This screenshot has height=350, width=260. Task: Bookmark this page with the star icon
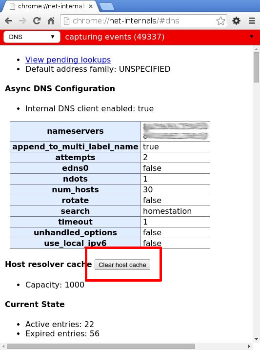pos(220,21)
